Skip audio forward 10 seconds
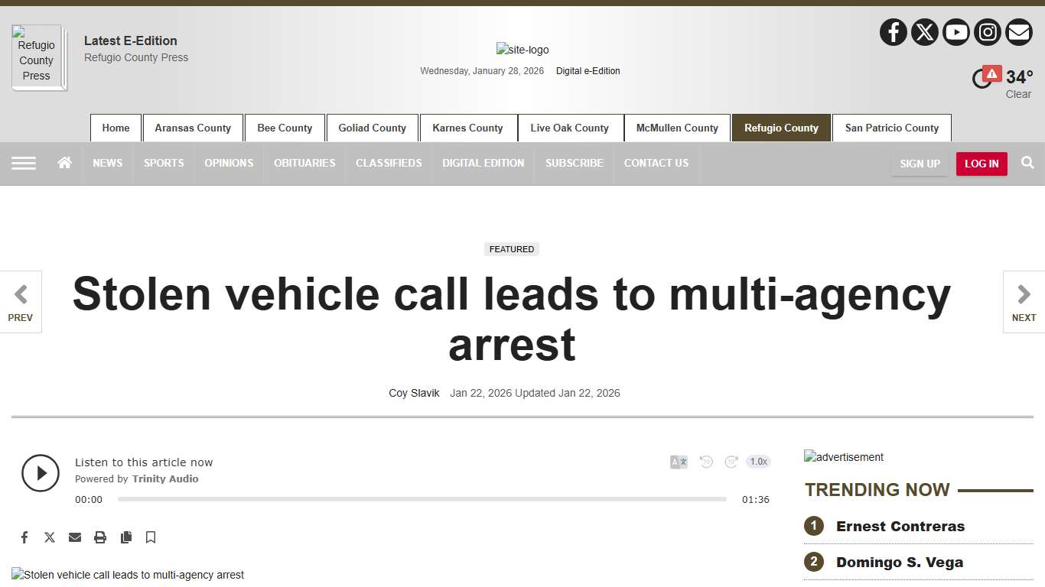Screen dimensions: 1045x587 pos(731,462)
